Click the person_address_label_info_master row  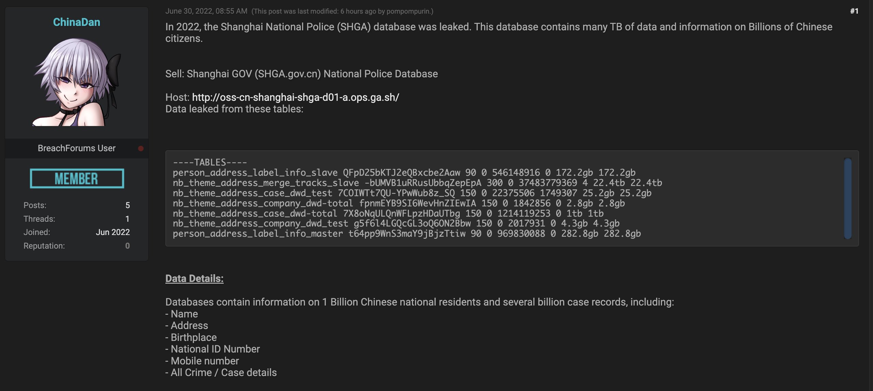[x=407, y=234]
